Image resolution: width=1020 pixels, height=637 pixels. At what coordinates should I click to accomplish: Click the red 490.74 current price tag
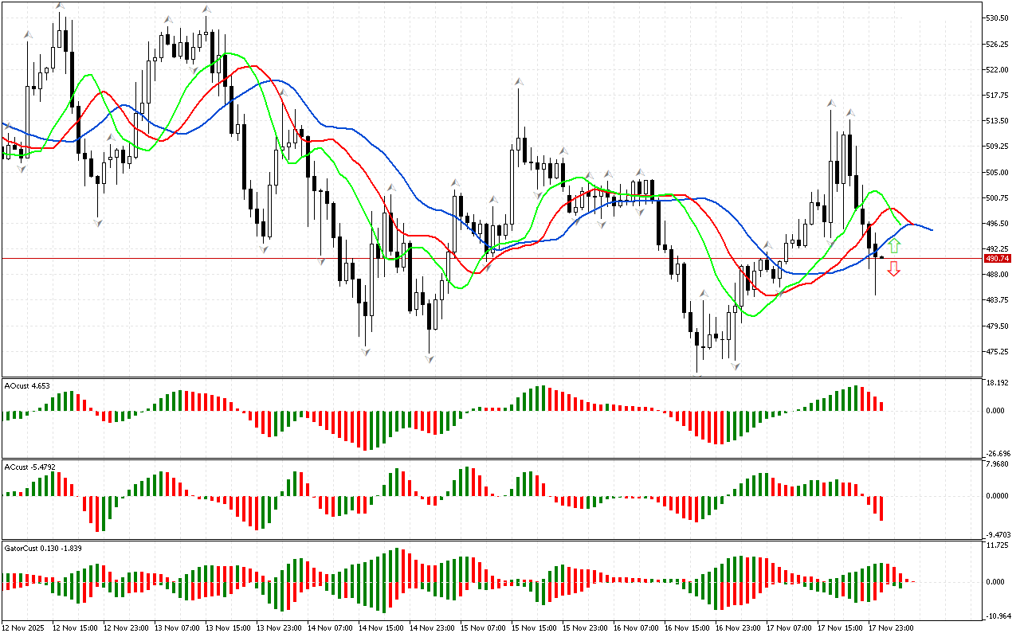[997, 259]
